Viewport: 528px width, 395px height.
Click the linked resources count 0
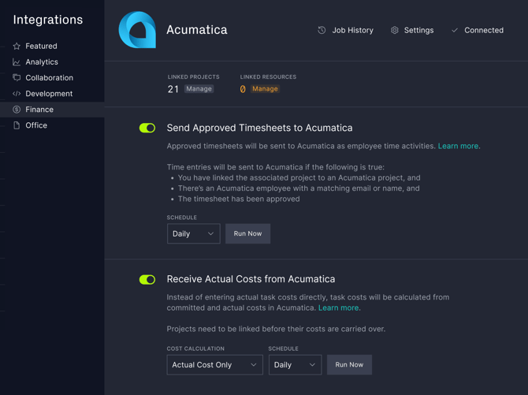coord(243,89)
